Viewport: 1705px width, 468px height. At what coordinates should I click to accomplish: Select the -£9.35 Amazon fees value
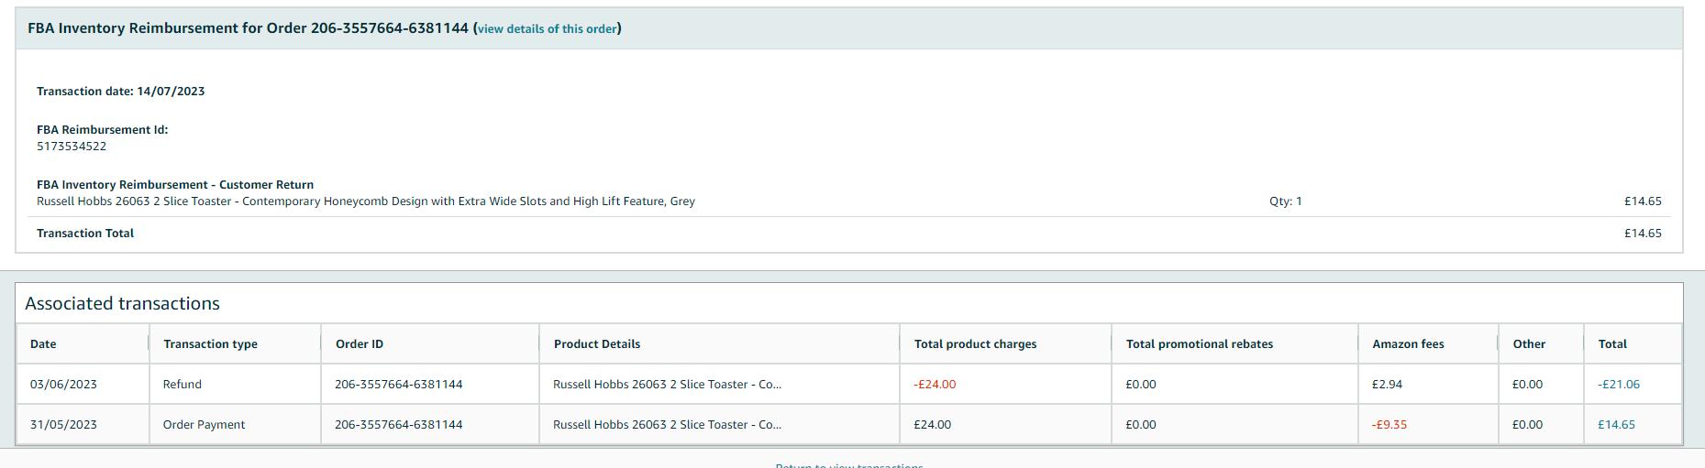1389,425
